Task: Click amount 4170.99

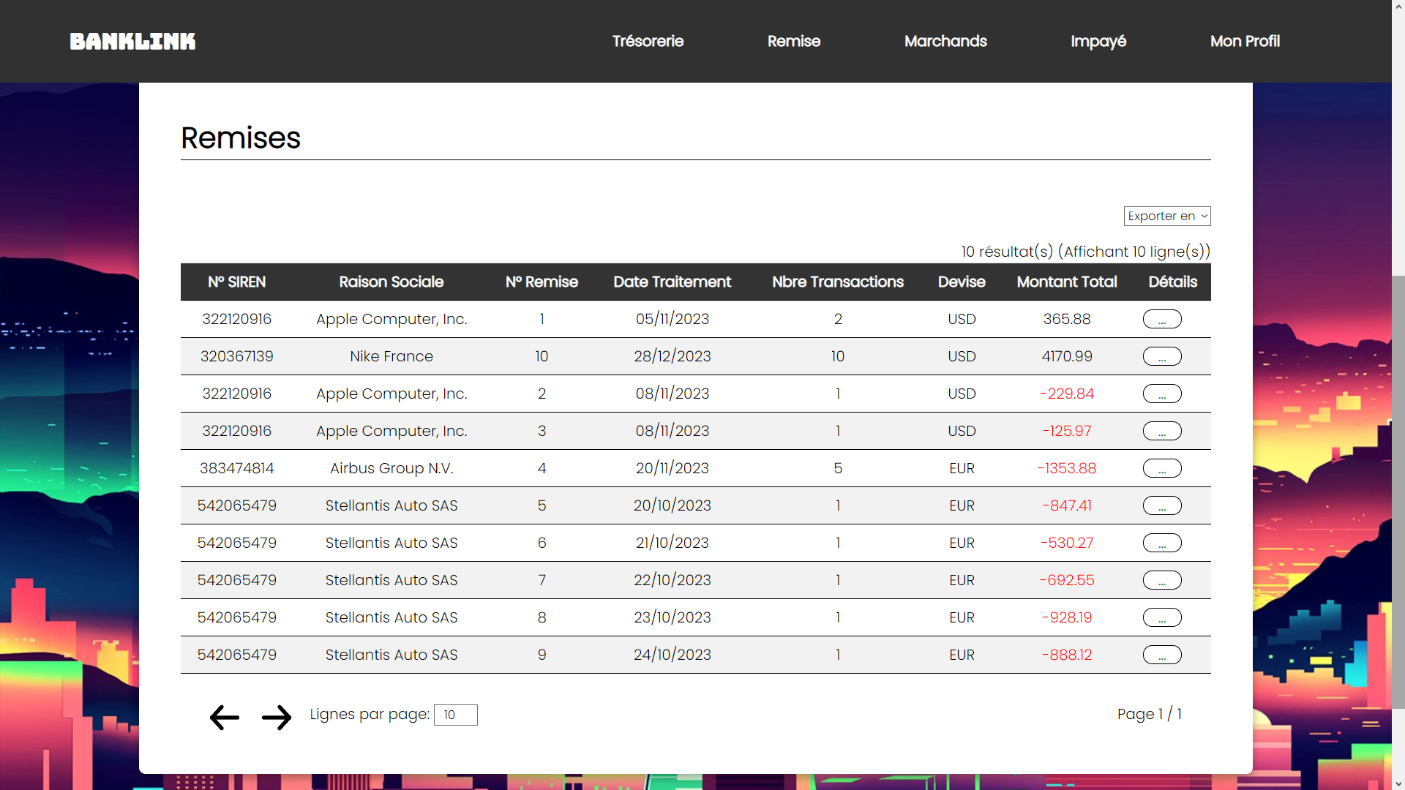Action: (x=1067, y=356)
